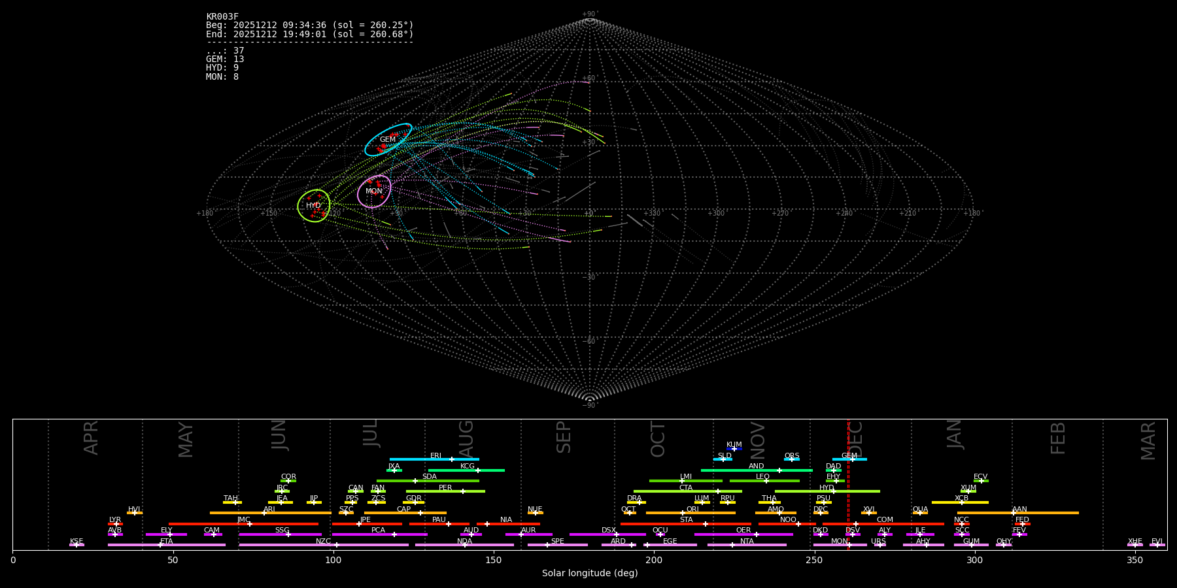Image resolution: width=1177 pixels, height=588 pixels.
Task: Click the GEM radiant label inside the cyan ellipse
Action: pyautogui.click(x=388, y=140)
